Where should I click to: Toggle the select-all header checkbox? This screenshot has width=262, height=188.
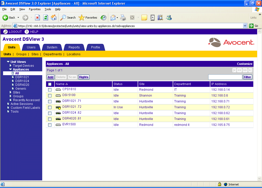[50, 84]
